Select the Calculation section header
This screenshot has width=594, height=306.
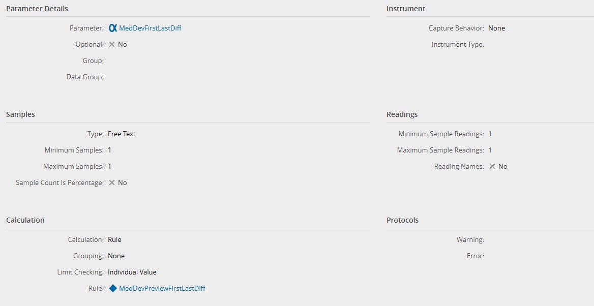[x=25, y=220]
